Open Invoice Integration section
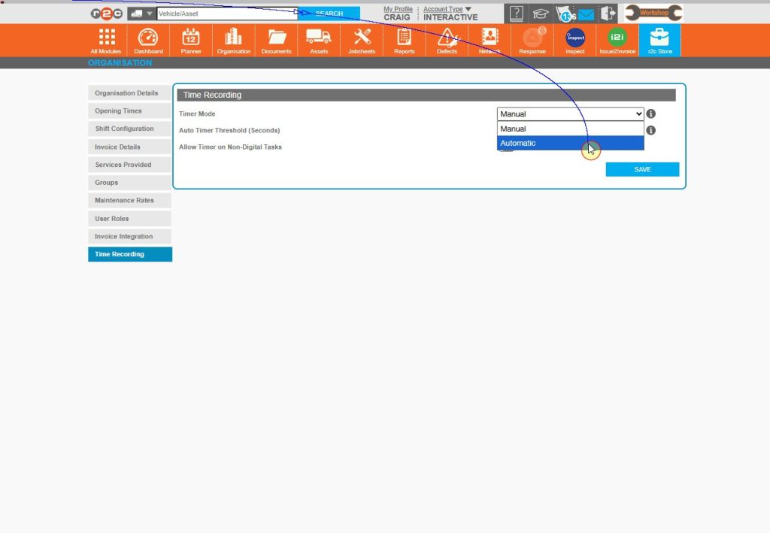The height and width of the screenshot is (533, 770). coord(129,236)
